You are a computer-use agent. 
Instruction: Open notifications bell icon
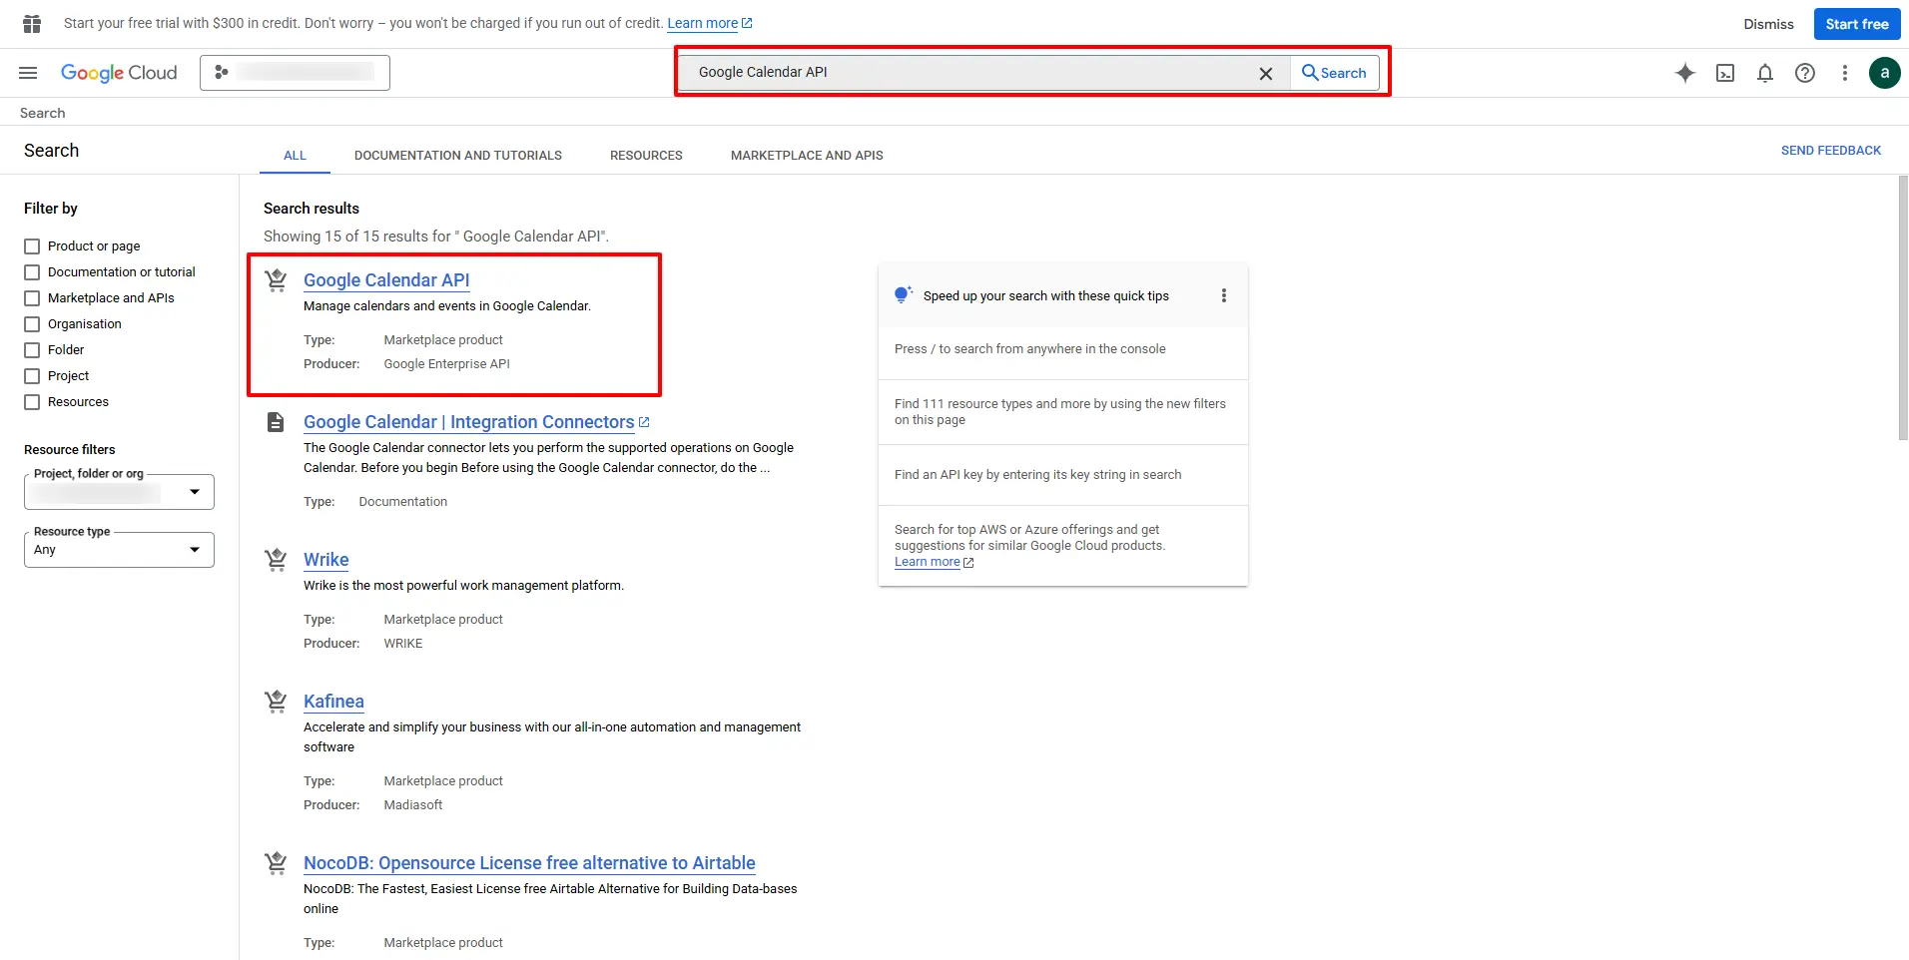[x=1765, y=73]
